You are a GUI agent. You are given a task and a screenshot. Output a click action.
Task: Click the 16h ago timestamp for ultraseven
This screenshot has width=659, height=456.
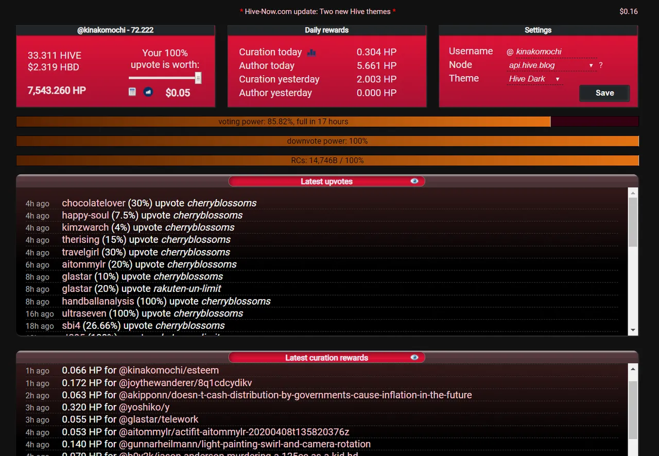[40, 314]
